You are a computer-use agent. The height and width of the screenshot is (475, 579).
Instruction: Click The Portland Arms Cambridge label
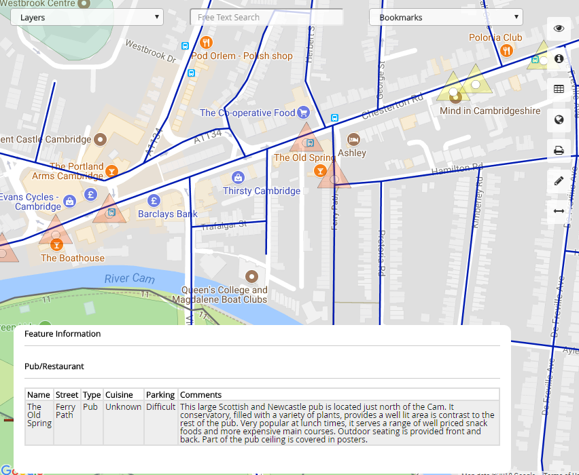67,171
